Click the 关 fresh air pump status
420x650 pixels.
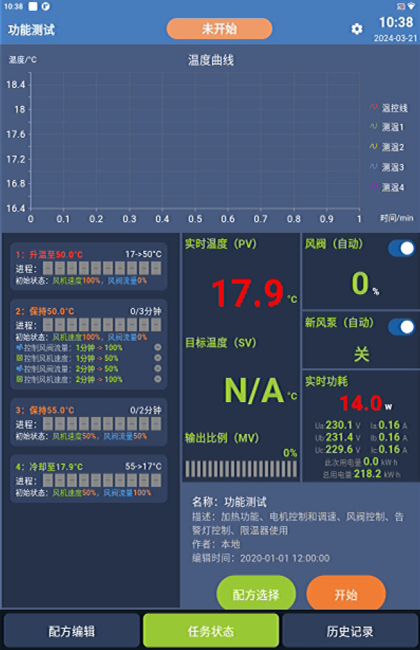click(x=362, y=354)
